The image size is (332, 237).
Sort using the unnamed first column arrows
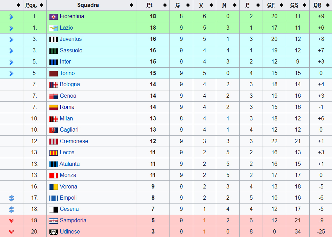(x=18, y=5)
